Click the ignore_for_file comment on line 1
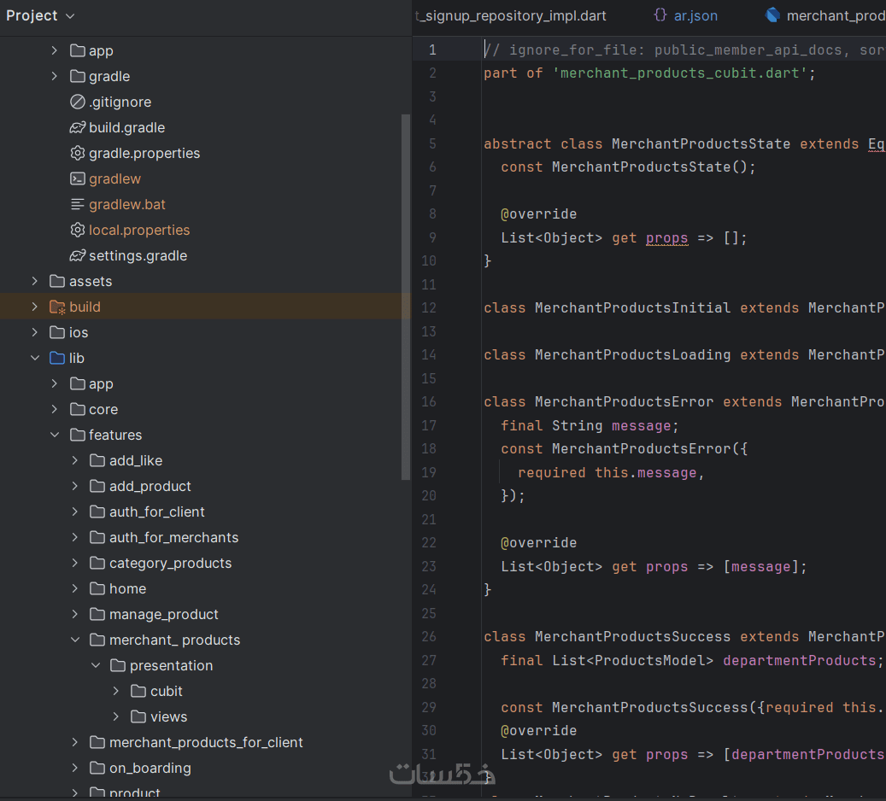This screenshot has width=886, height=801. (x=684, y=50)
